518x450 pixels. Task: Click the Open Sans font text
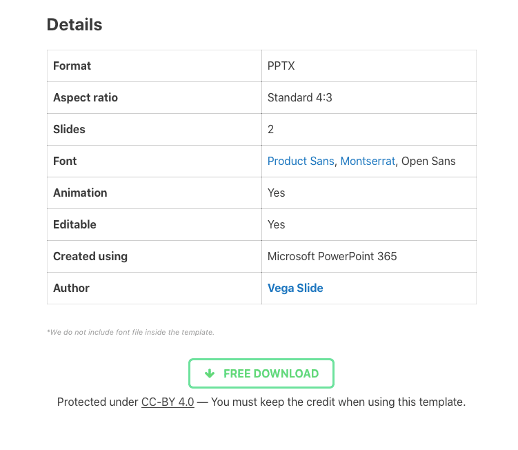[428, 161]
